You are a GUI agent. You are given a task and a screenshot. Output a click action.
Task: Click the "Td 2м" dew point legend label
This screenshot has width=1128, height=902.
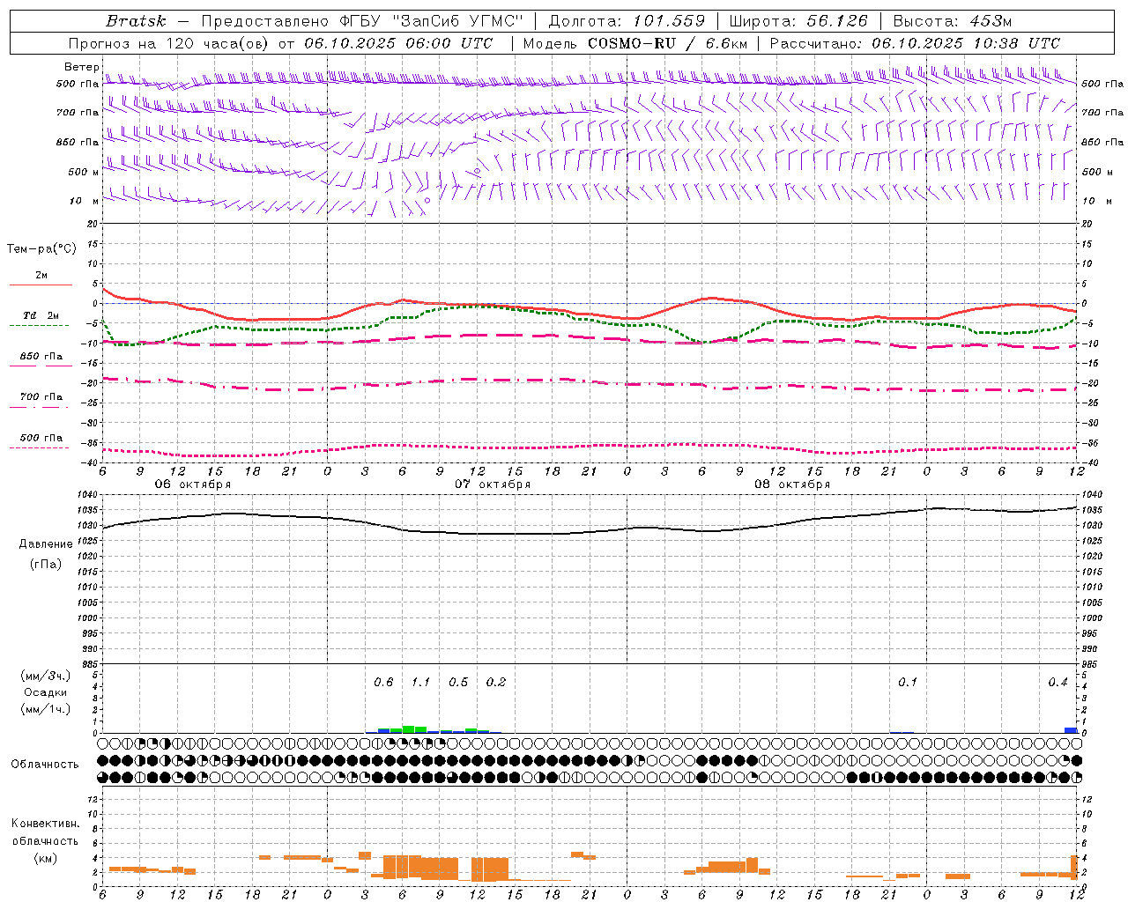click(41, 315)
